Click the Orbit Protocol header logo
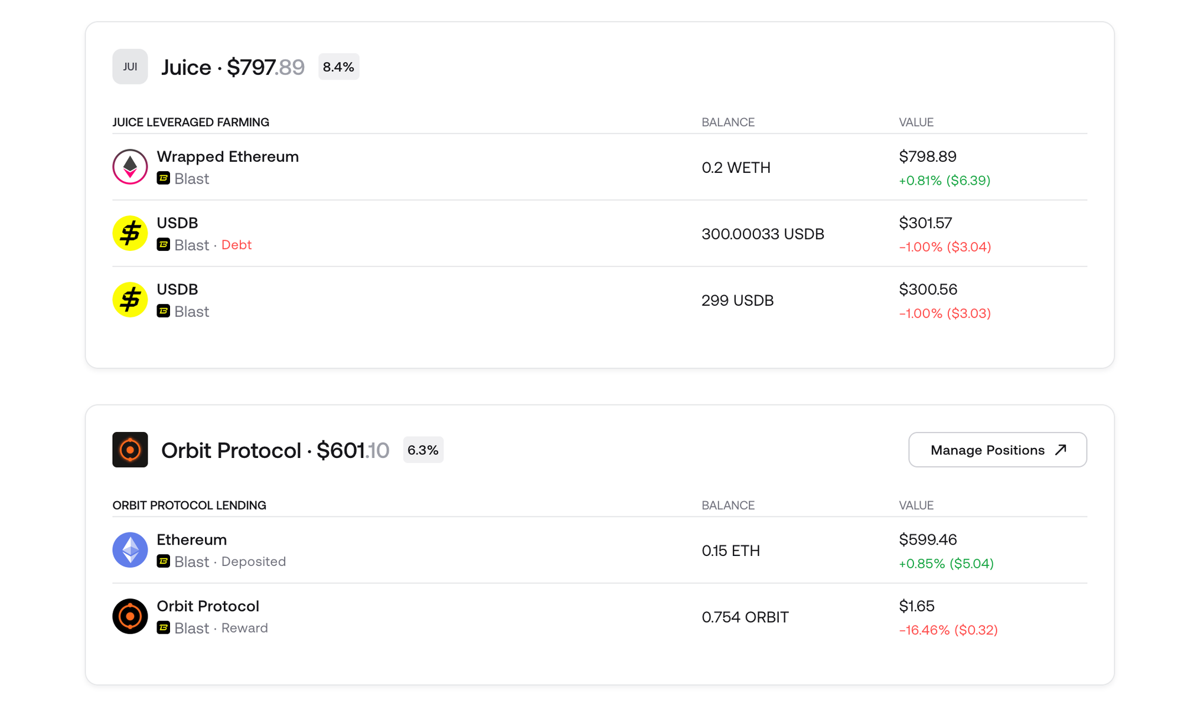Viewport: 1181px width, 710px height. [130, 450]
